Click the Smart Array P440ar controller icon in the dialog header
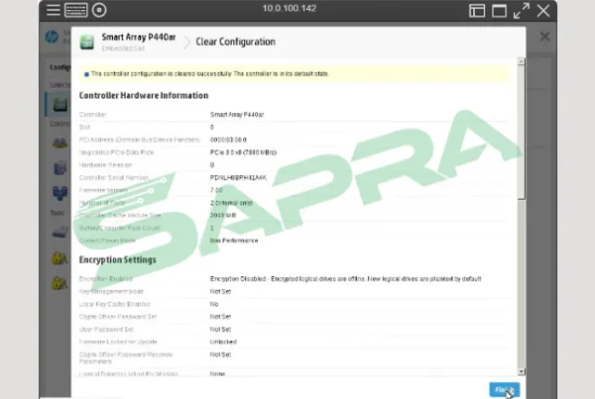The height and width of the screenshot is (399, 595). (87, 42)
